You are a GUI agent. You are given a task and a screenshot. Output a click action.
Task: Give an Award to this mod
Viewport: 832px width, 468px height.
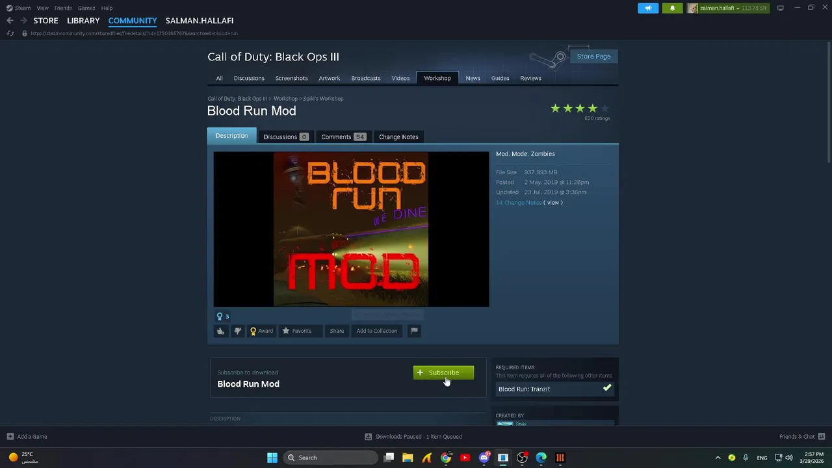pyautogui.click(x=261, y=331)
